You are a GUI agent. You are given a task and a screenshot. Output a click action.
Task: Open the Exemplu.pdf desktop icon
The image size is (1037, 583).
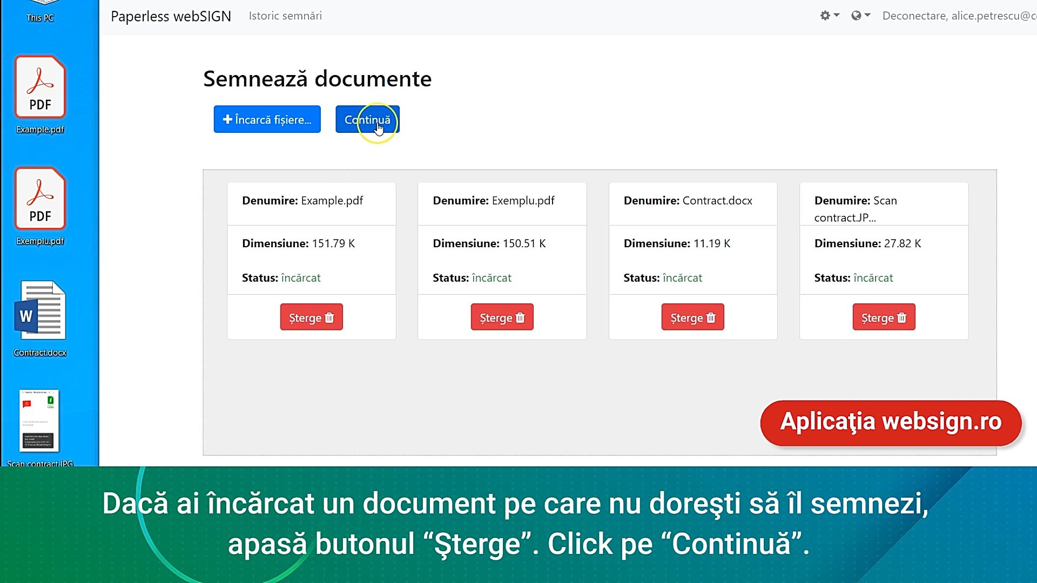point(40,200)
